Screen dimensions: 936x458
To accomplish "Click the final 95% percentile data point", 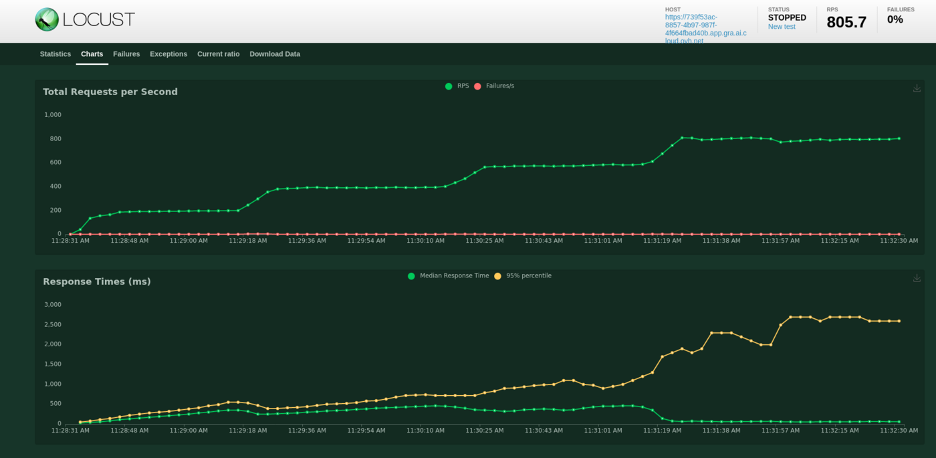I will tap(899, 321).
